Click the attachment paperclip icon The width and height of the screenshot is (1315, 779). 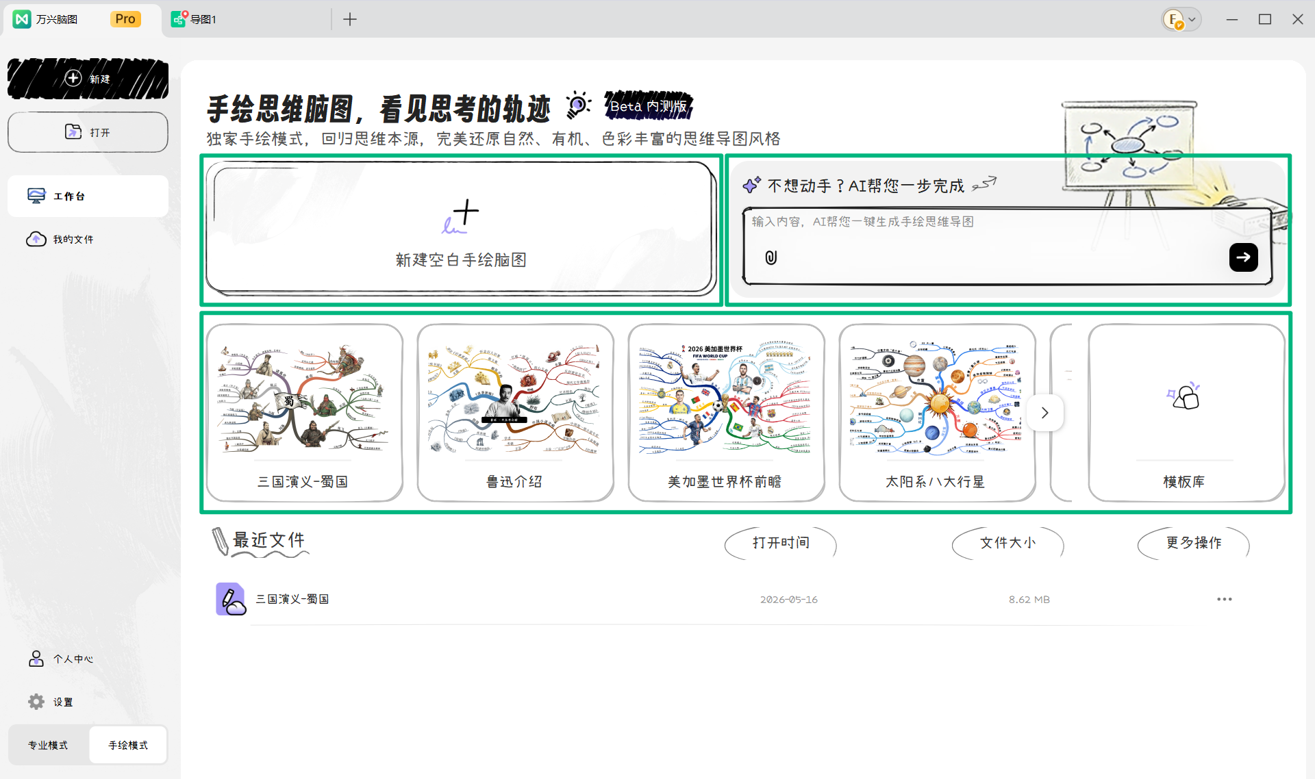tap(771, 257)
